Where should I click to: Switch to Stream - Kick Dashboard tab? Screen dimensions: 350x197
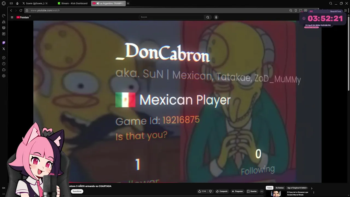click(73, 3)
